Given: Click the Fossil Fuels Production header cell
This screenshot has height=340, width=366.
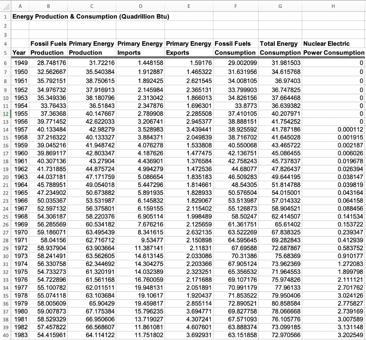Looking at the screenshot, I should click(x=48, y=48).
